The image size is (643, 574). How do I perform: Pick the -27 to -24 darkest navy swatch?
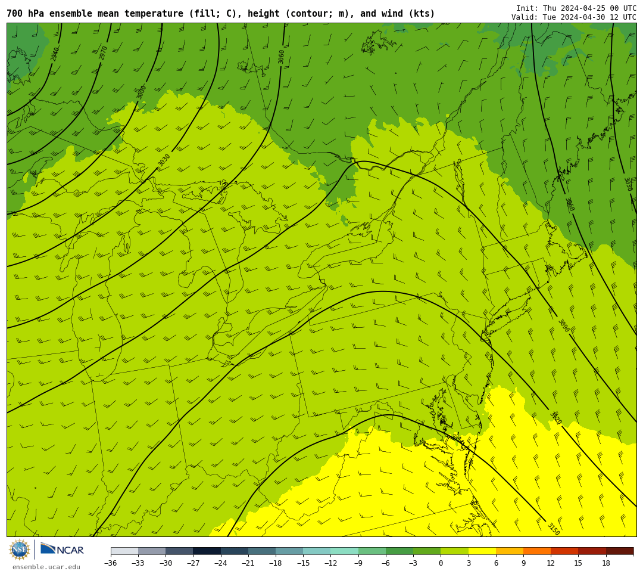(207, 551)
